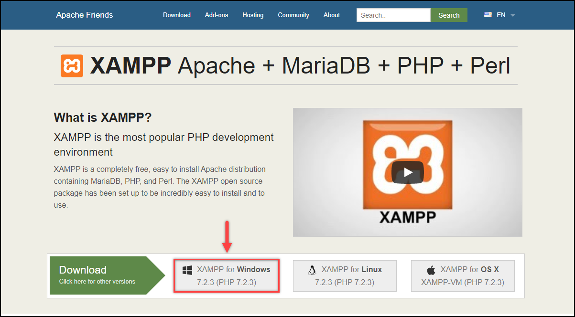Play the XAMPP intro video

click(407, 172)
